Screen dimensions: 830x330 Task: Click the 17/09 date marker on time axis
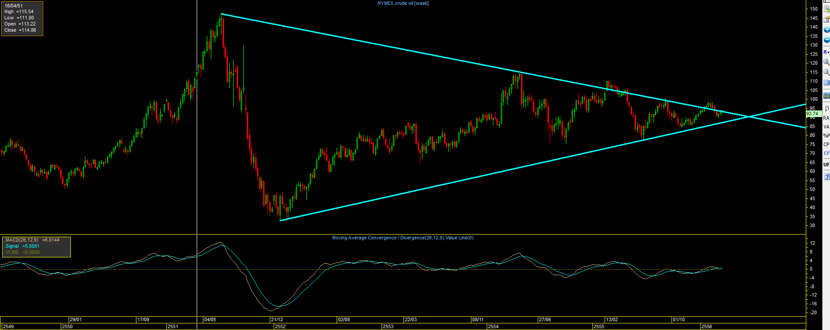[143, 319]
